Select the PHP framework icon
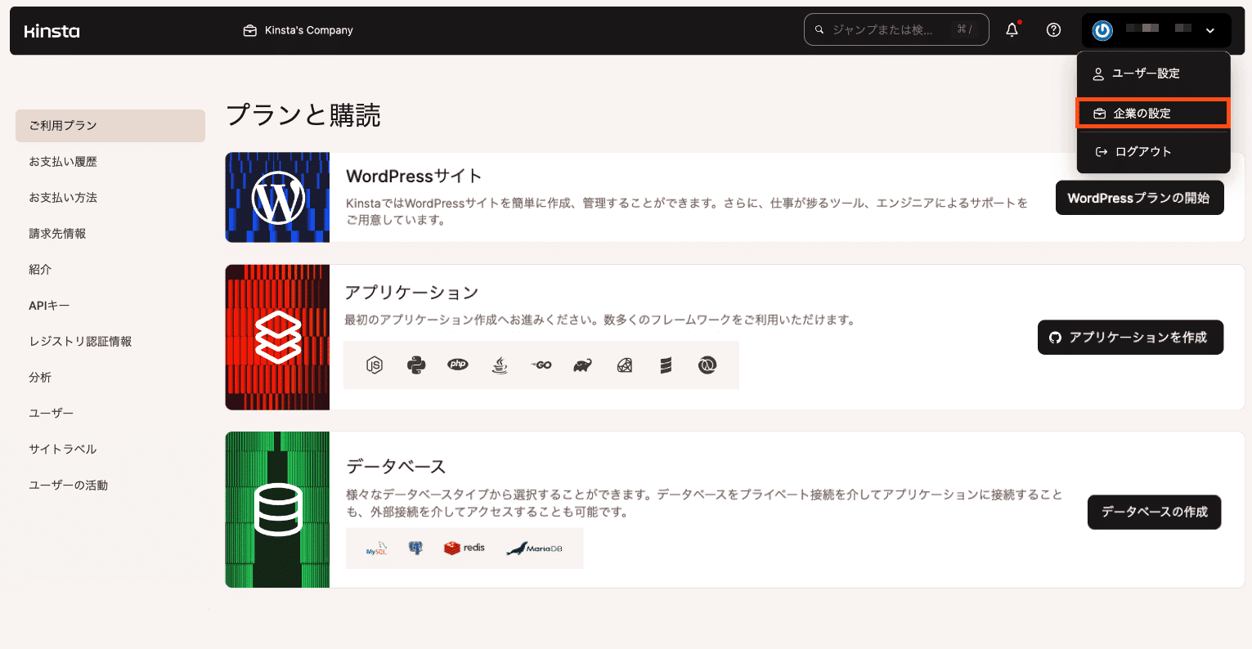Image resolution: width=1252 pixels, height=649 pixels. click(458, 365)
